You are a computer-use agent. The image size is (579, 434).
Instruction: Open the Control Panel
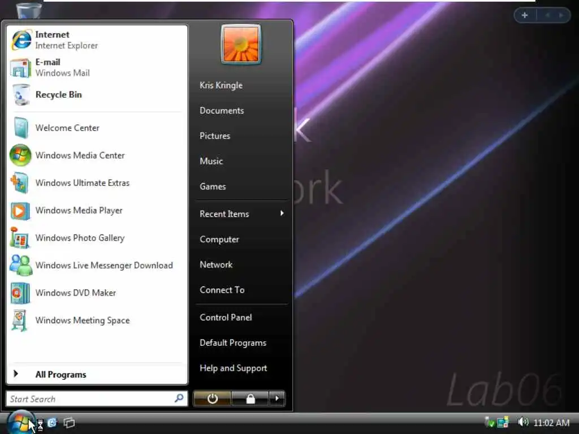[x=226, y=318]
